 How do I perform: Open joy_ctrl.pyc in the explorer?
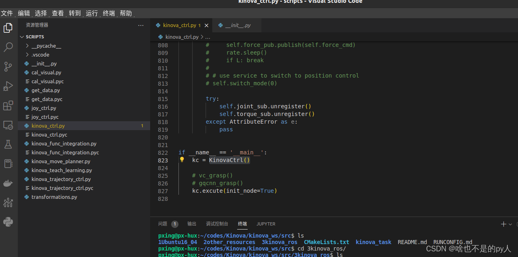[84, 117]
